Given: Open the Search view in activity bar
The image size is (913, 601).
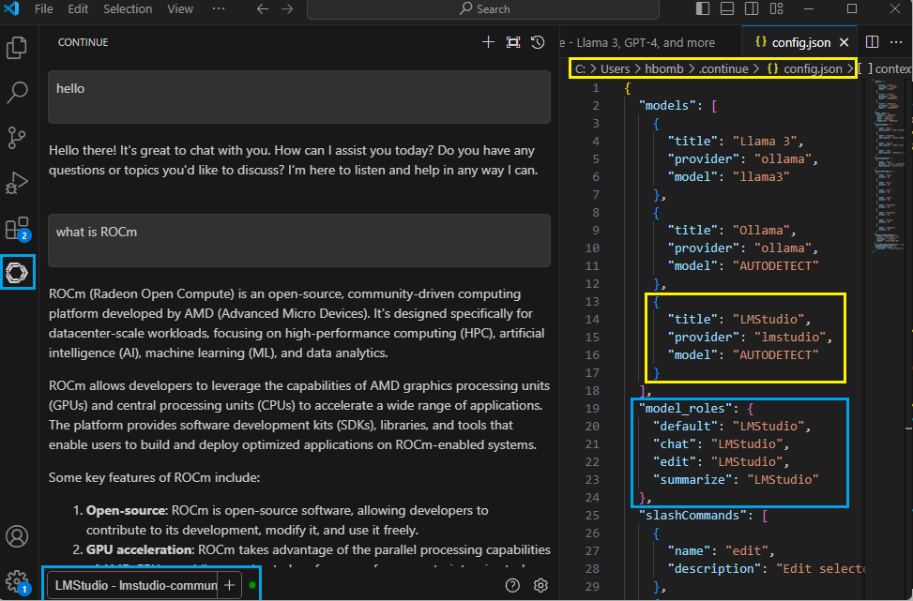Looking at the screenshot, I should click(x=17, y=93).
